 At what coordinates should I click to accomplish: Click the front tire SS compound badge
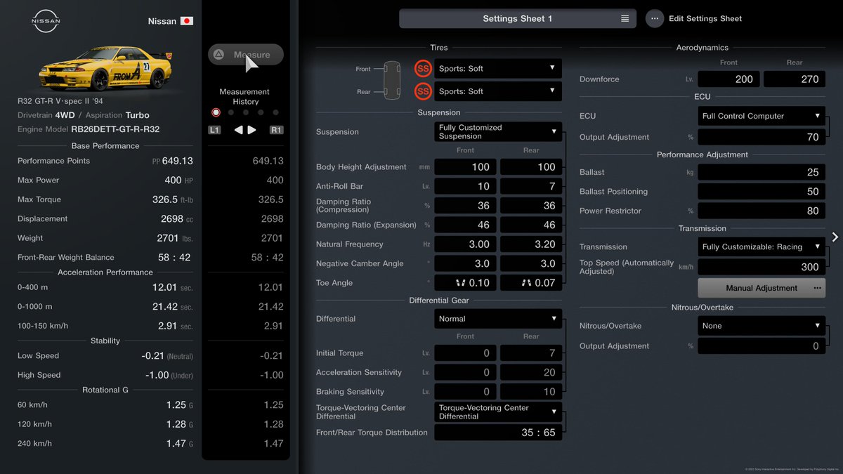[423, 68]
